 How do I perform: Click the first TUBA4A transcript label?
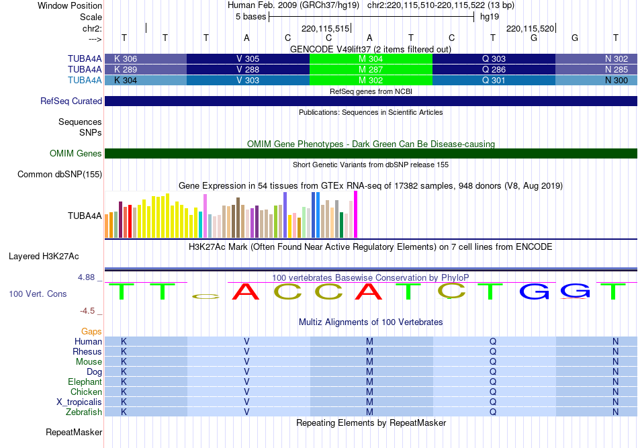click(85, 58)
